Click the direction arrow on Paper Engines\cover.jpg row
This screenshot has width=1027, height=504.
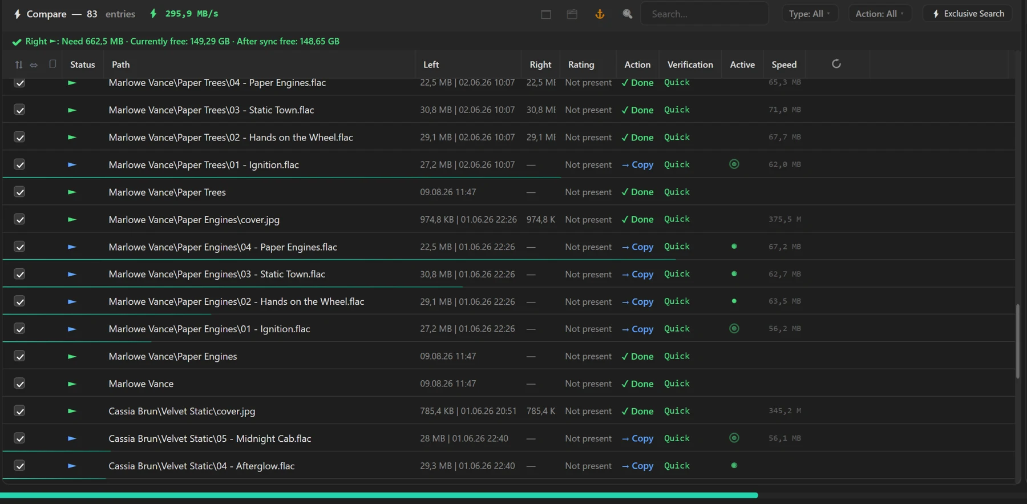(x=72, y=220)
